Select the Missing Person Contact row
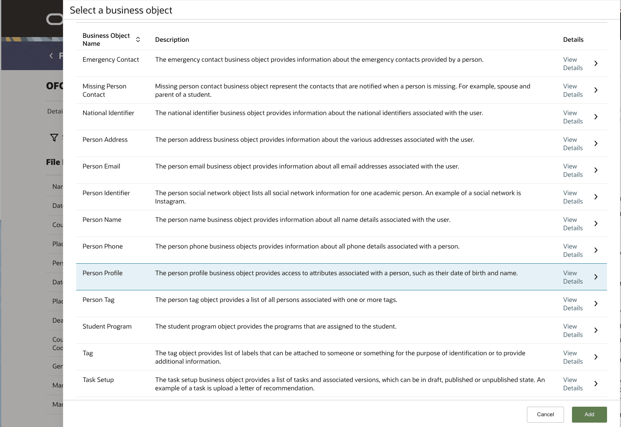621x427 pixels. coord(341,90)
